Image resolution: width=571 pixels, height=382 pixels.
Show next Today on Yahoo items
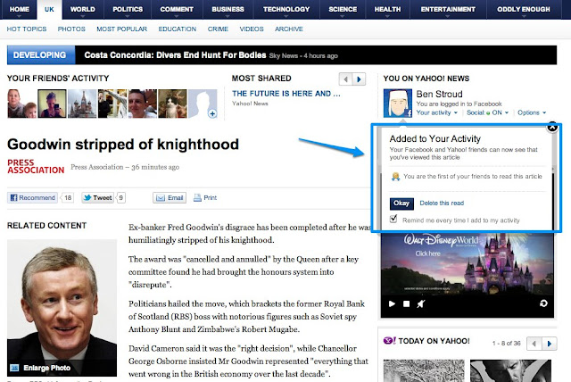(x=550, y=344)
